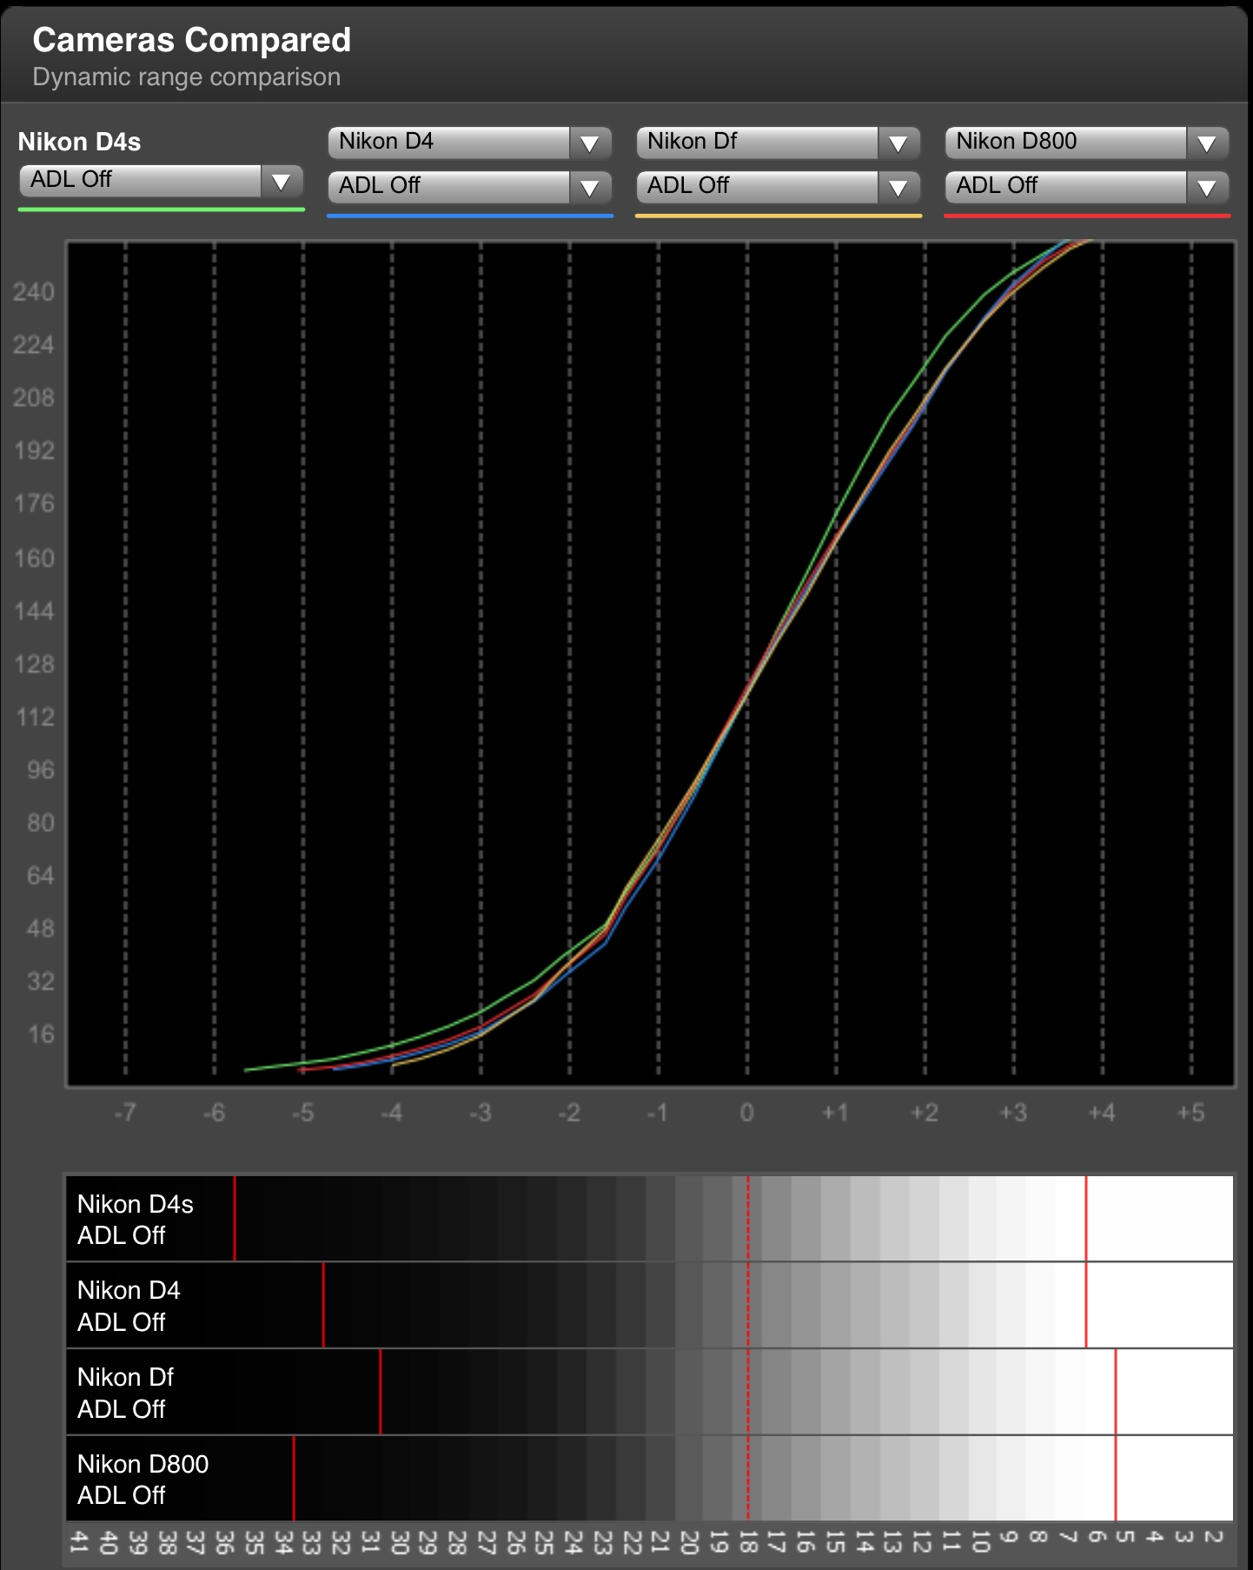
Task: Open the Nikon Df camera dropdown
Action: click(x=758, y=143)
